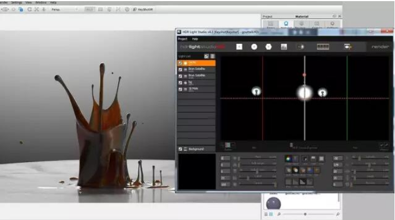The image size is (395, 220).
Task: Toggle the Background layer checkbox
Action: [x=180, y=149]
